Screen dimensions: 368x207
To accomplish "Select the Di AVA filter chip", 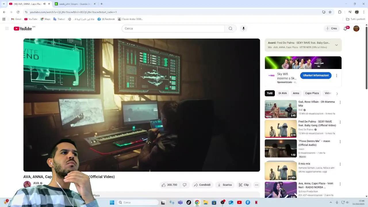I will 282,93.
